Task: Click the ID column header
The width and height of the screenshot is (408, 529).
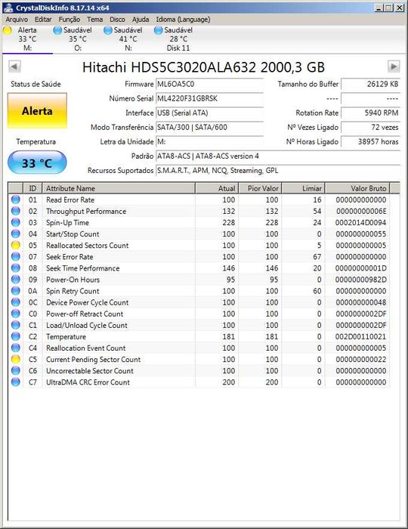Action: pyautogui.click(x=32, y=188)
